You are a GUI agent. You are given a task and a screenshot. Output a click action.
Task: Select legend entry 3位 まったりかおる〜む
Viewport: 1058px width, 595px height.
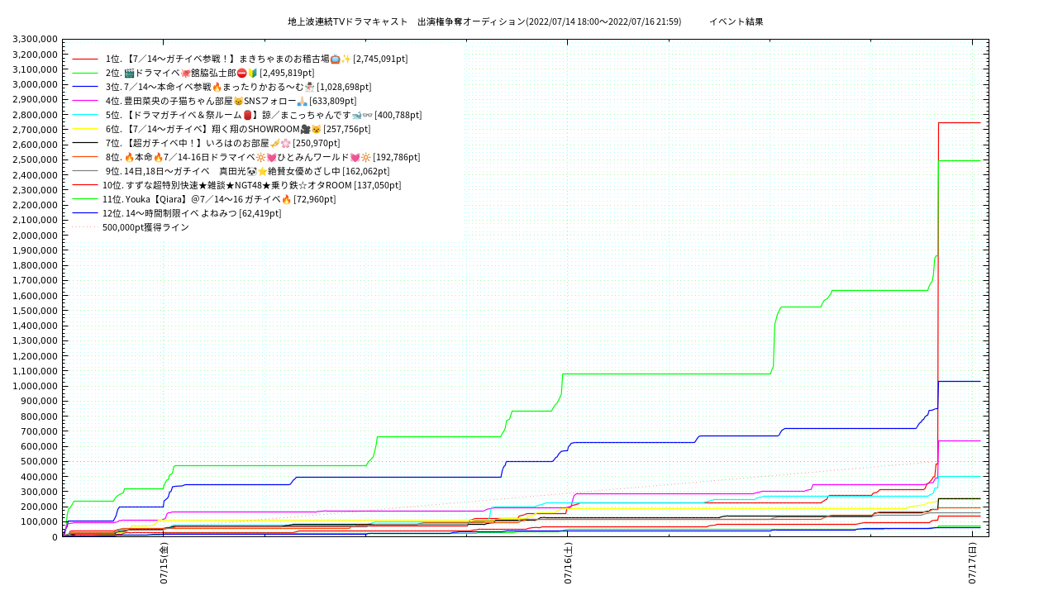pyautogui.click(x=238, y=87)
